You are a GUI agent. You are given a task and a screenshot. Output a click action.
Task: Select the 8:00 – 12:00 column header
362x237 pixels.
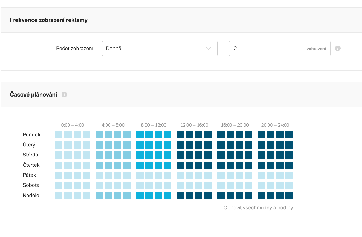click(154, 125)
